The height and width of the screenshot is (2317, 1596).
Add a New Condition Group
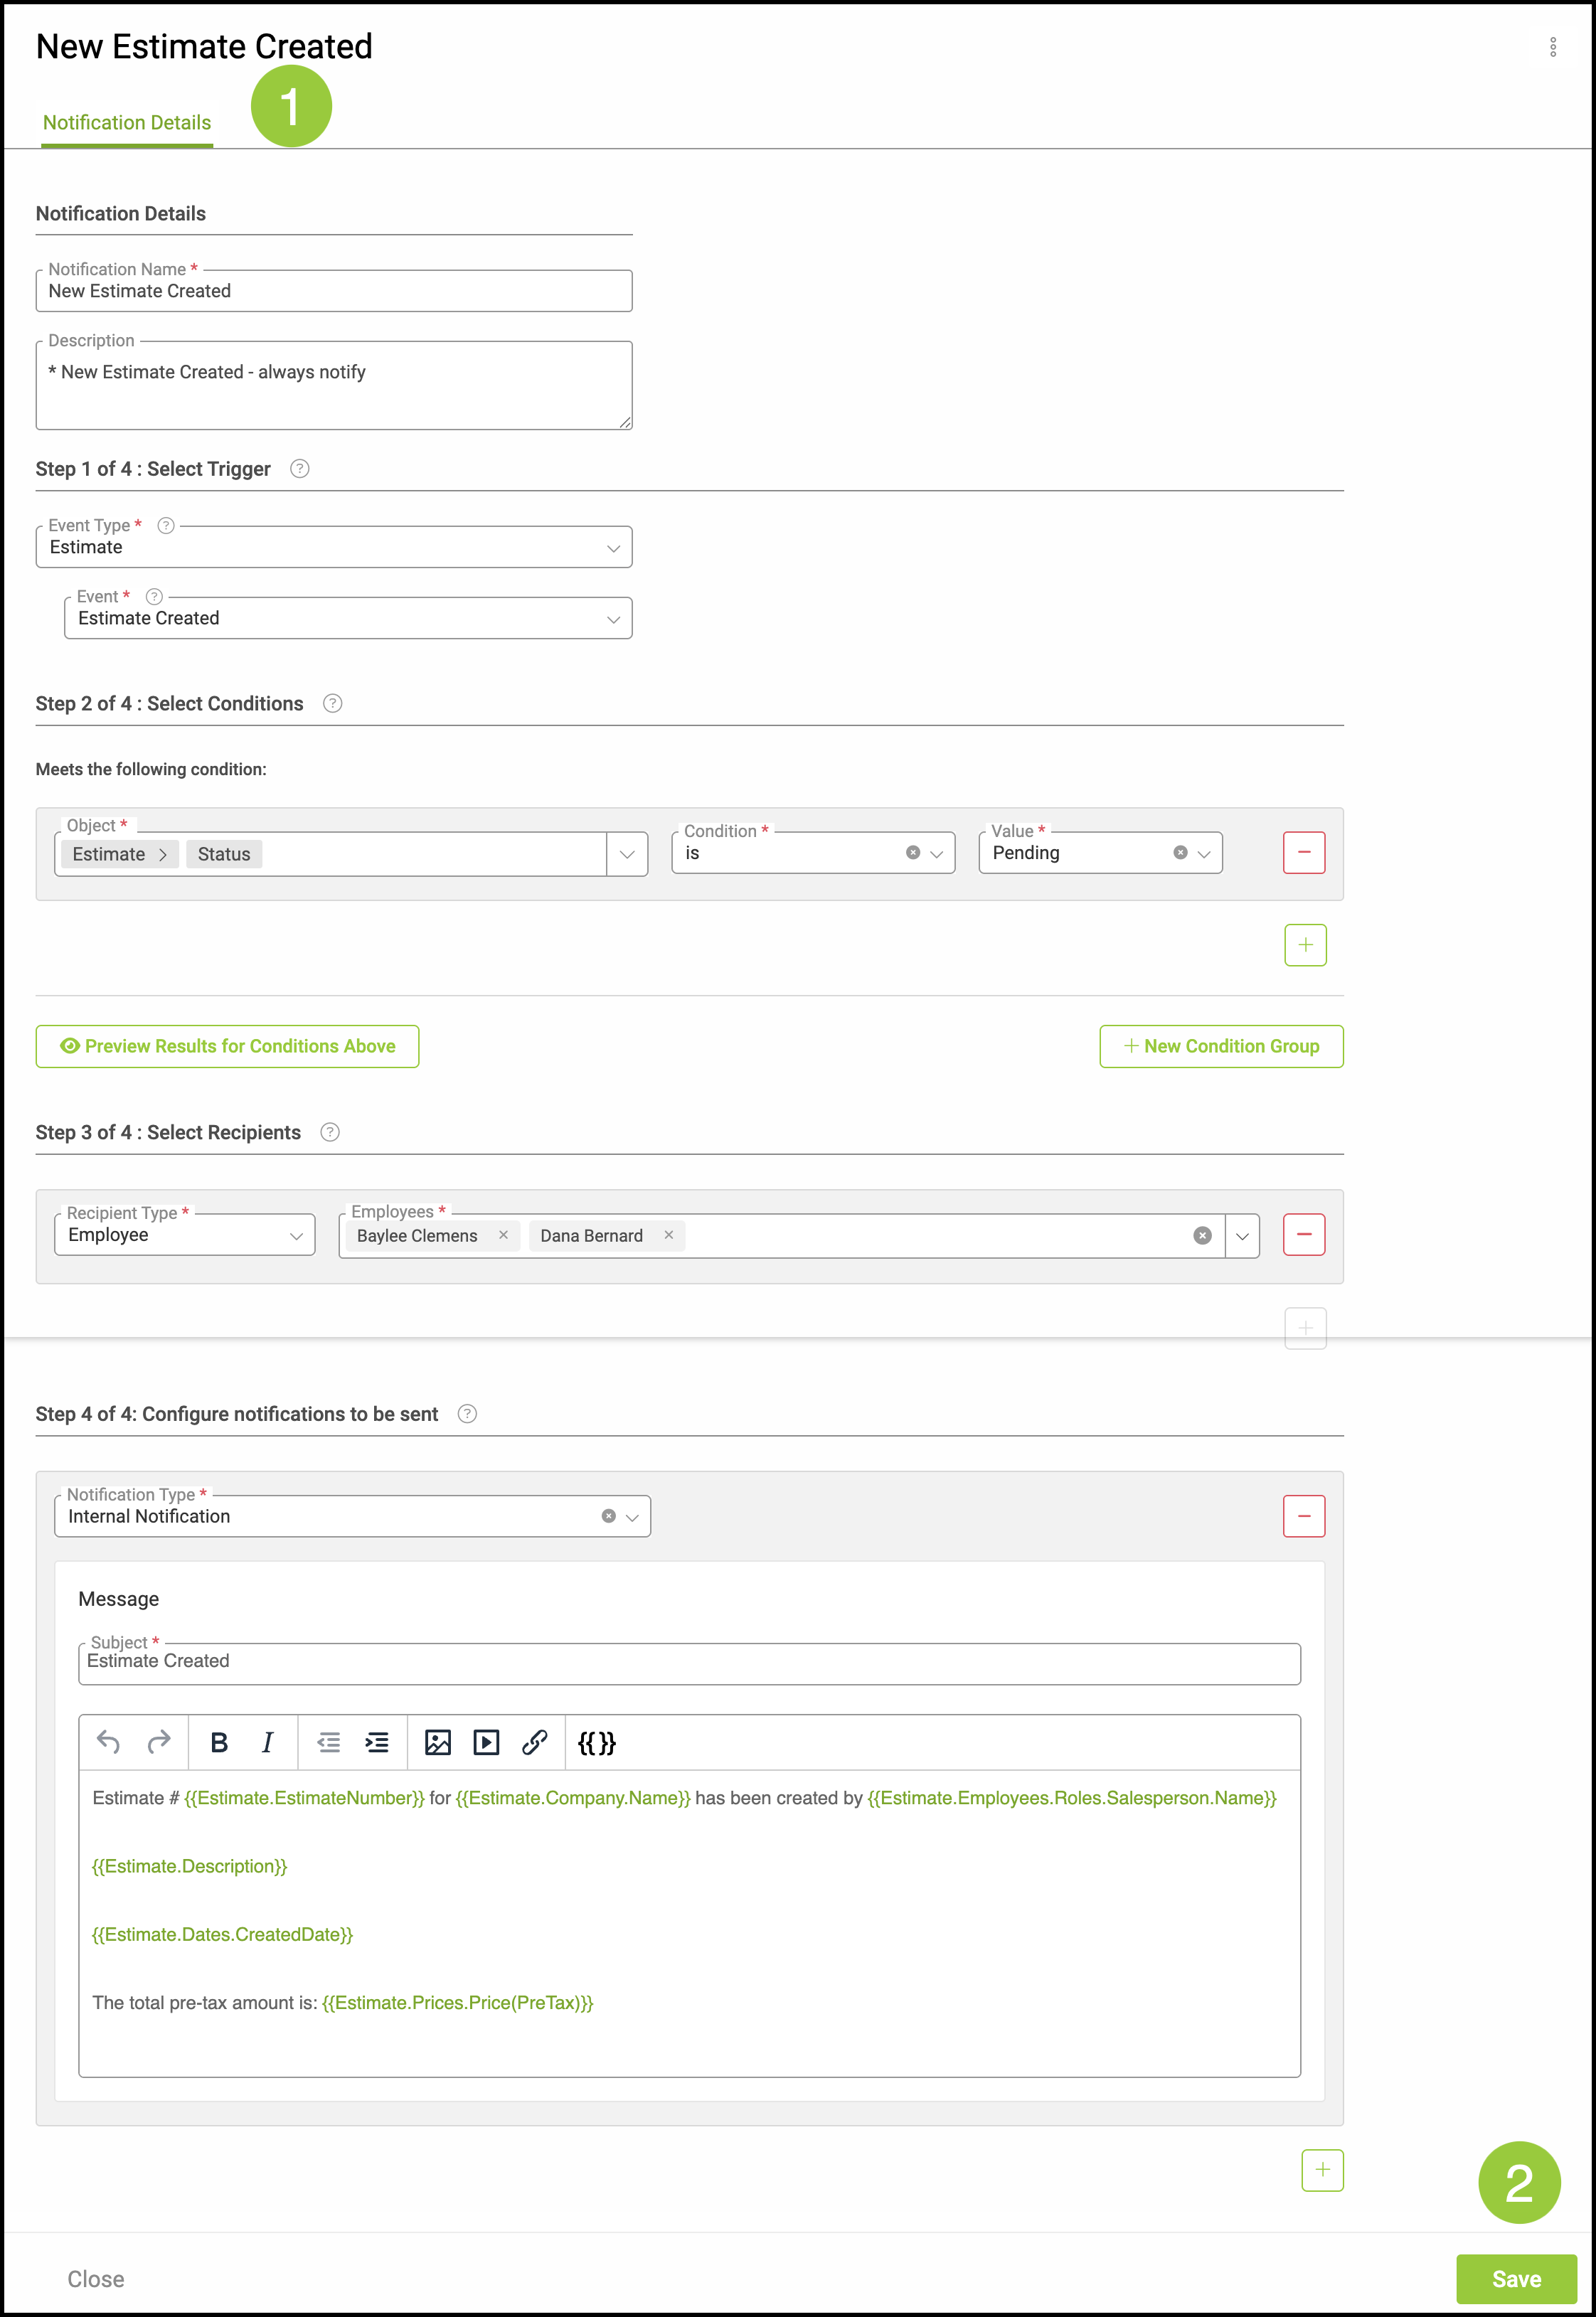[x=1220, y=1046]
